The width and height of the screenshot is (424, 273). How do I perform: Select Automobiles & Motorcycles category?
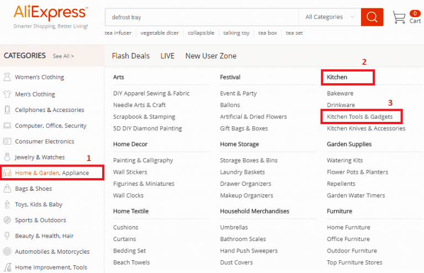coord(52,251)
